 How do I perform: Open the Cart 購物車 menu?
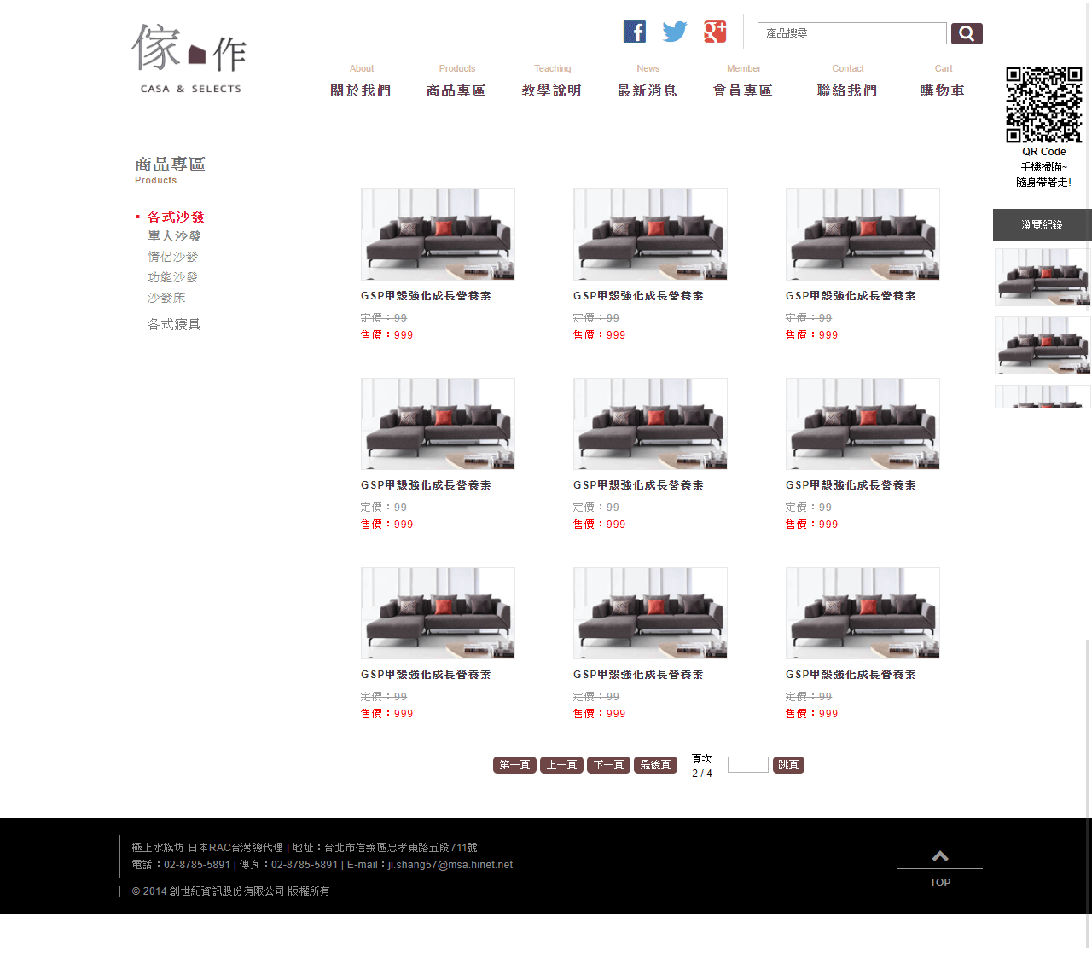[x=943, y=81]
